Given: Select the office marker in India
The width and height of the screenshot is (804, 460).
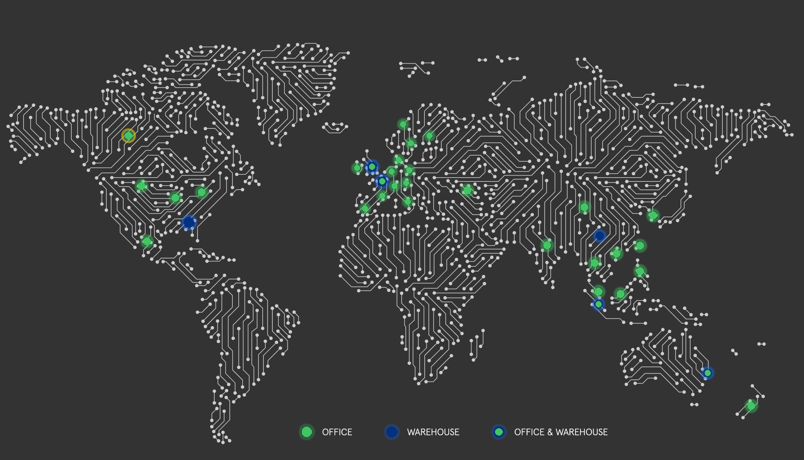Looking at the screenshot, I should (x=547, y=246).
